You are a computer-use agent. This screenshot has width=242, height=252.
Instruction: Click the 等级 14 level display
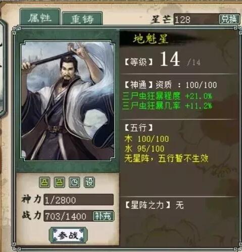click(x=163, y=60)
